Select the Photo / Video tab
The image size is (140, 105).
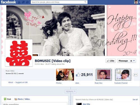22,99
